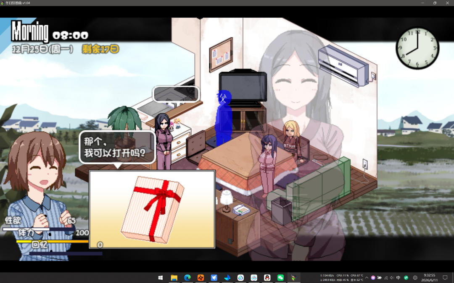The height and width of the screenshot is (283, 454).
Task: Click the small doll figures on the white drawer
Action: click(174, 125)
